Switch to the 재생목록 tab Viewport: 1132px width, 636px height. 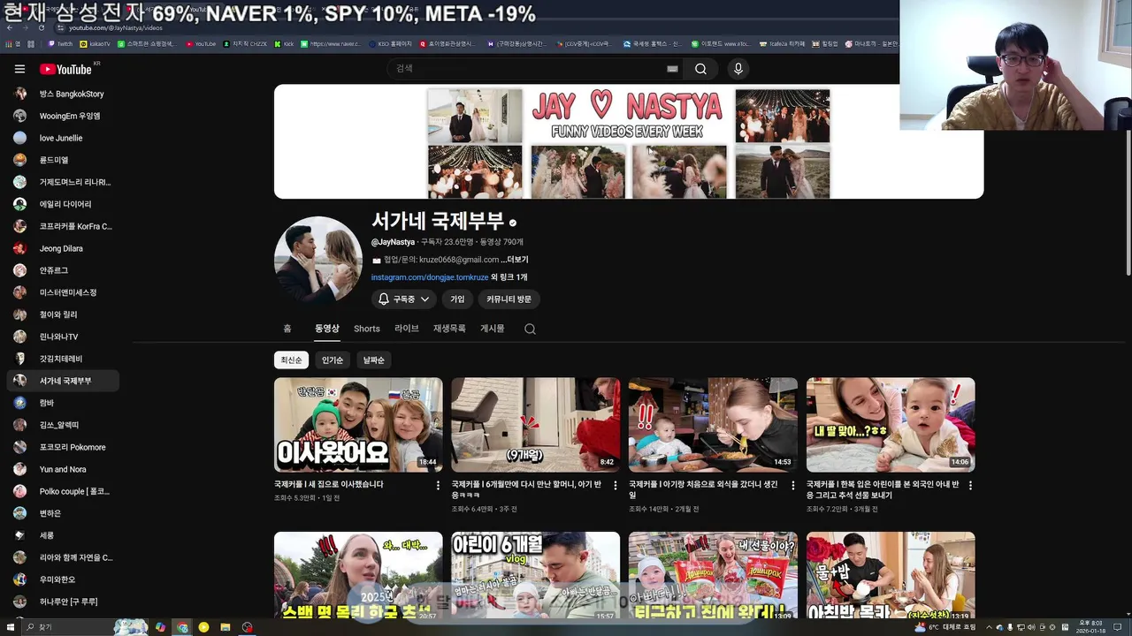(x=449, y=329)
